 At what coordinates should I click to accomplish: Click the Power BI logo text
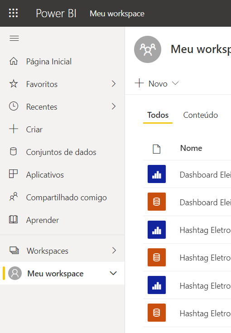click(x=56, y=14)
